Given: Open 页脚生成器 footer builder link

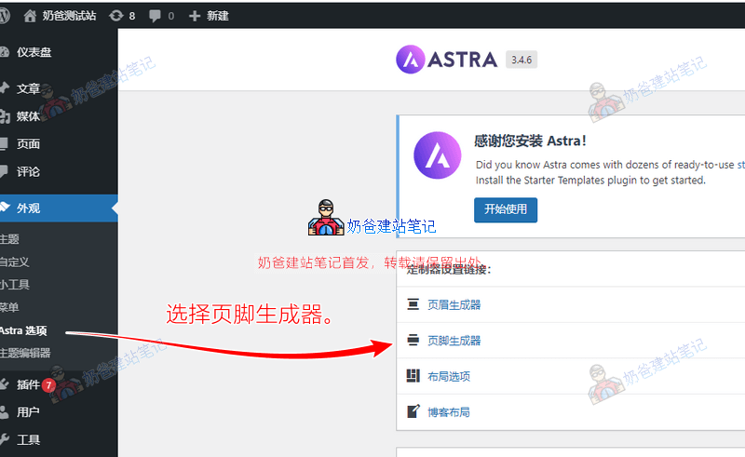Looking at the screenshot, I should (454, 341).
